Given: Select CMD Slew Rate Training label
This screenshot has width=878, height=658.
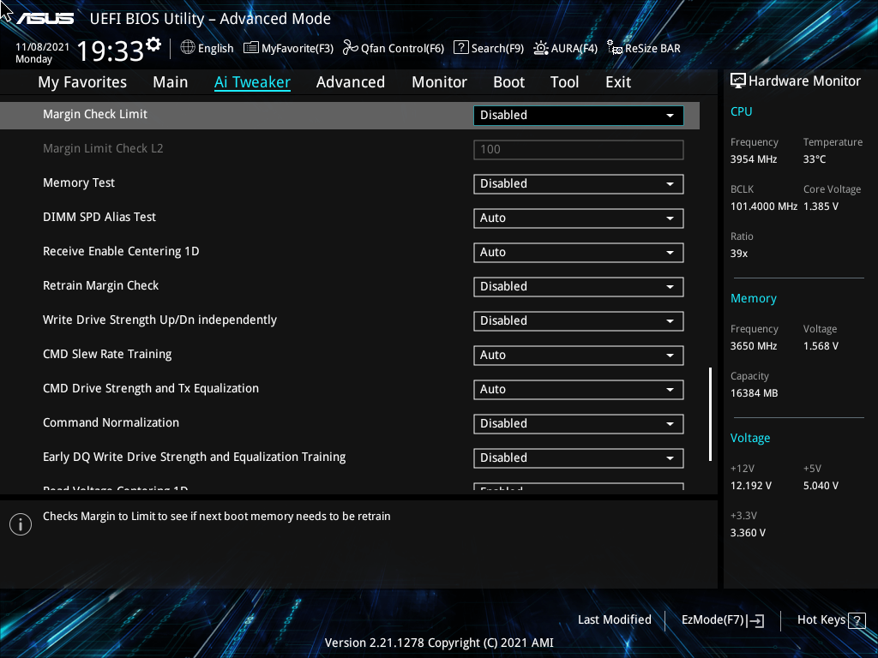Looking at the screenshot, I should click(107, 354).
